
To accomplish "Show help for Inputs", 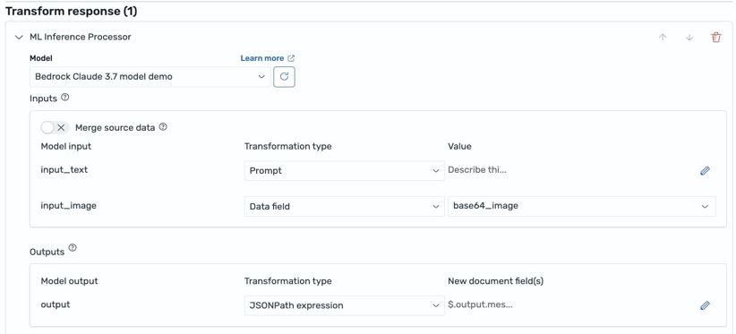I will coord(65,98).
